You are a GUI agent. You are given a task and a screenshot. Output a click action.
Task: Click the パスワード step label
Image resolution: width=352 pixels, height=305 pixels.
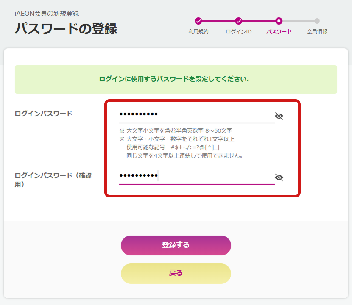(x=279, y=32)
